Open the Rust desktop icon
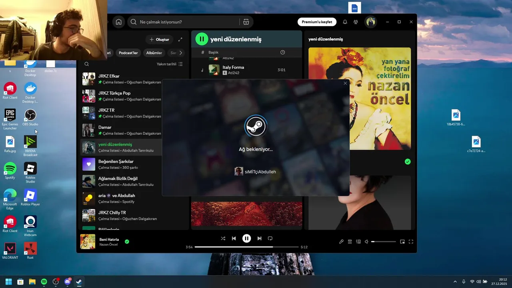Viewport: 512px width, 288px height. [x=30, y=251]
